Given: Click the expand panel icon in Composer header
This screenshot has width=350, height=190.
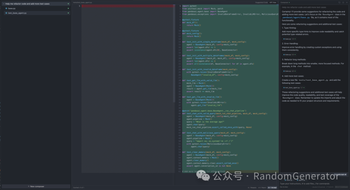Looking at the screenshot, I should click(x=343, y=2).
